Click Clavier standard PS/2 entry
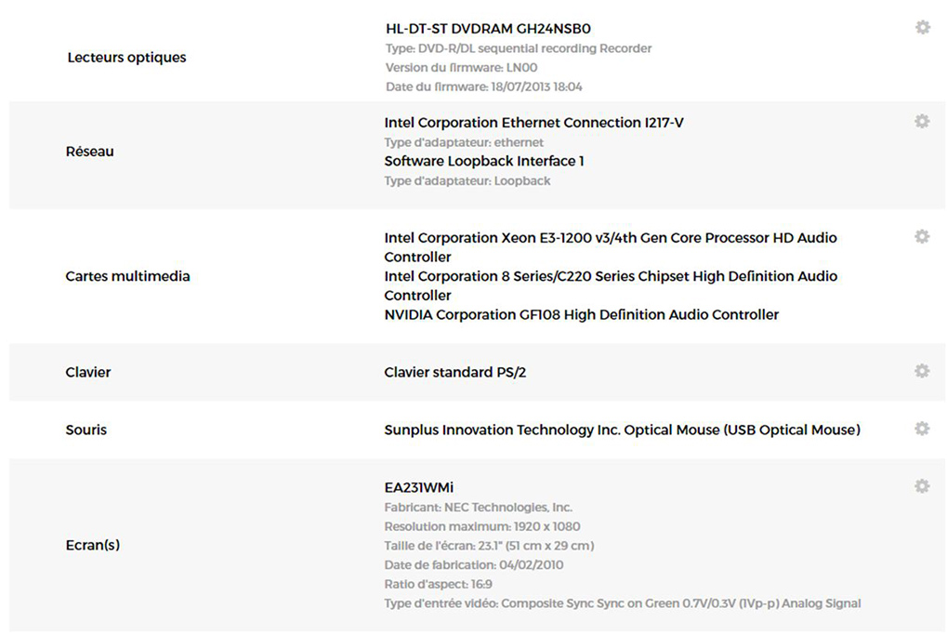947x635 pixels. pos(454,372)
